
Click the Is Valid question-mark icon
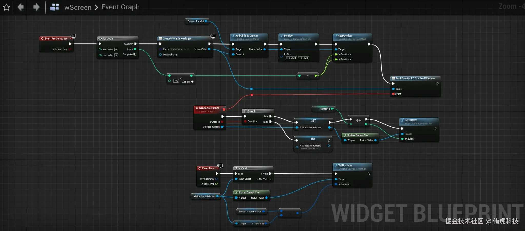tap(236, 168)
